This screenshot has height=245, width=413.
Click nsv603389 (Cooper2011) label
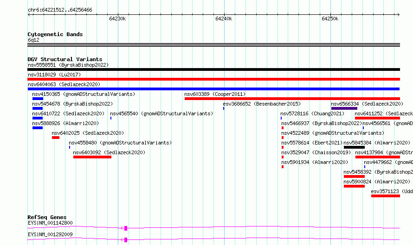pyautogui.click(x=215, y=94)
